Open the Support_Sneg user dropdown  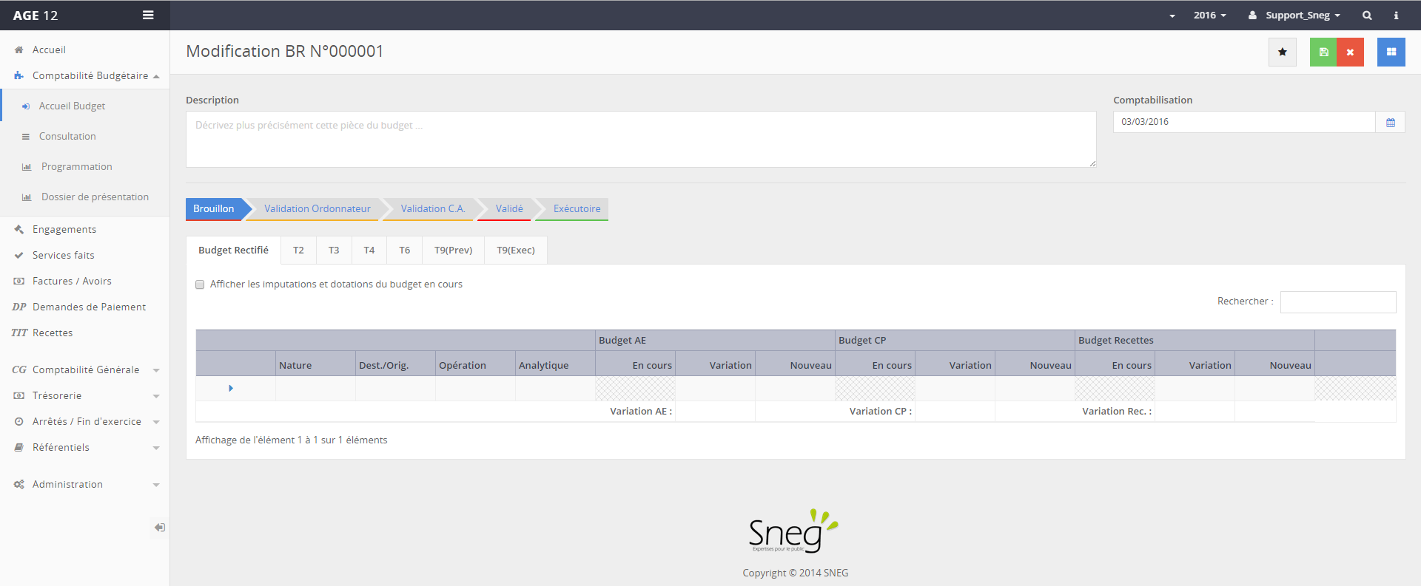1294,16
